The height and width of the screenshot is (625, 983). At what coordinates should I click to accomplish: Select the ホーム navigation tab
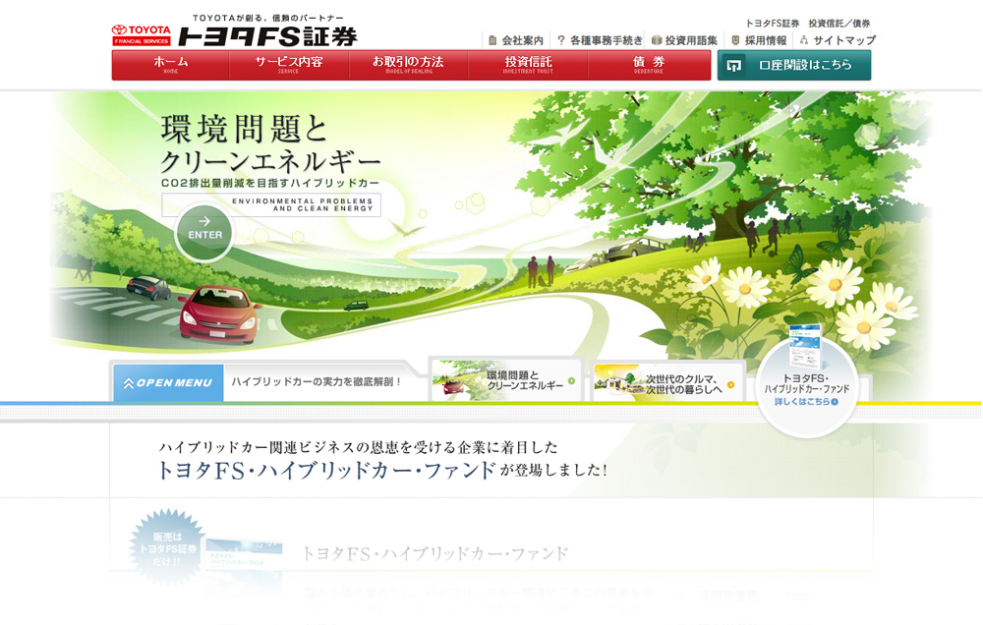(171, 65)
